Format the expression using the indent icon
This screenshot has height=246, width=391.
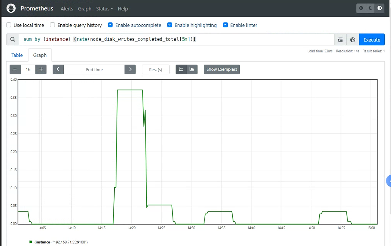point(340,40)
